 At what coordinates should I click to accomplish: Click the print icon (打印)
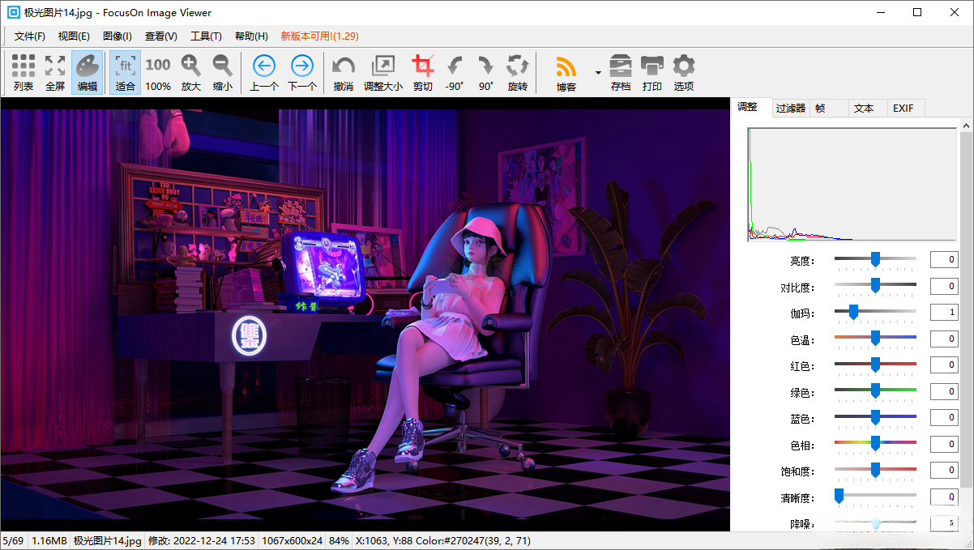coord(651,72)
